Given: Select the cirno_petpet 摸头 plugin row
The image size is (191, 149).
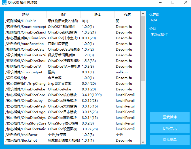Looking at the screenshot, I should [57, 72].
